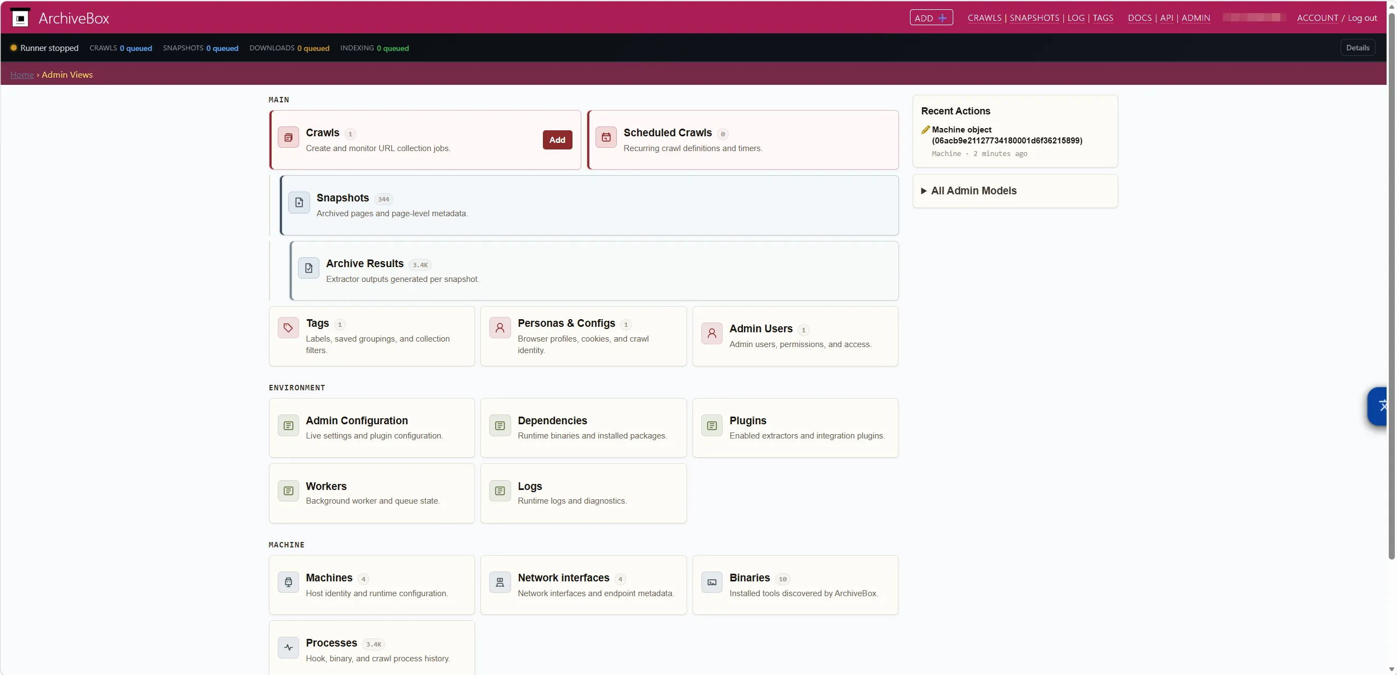This screenshot has height=675, width=1397.
Task: Click the Tags label icon
Action: tap(288, 328)
